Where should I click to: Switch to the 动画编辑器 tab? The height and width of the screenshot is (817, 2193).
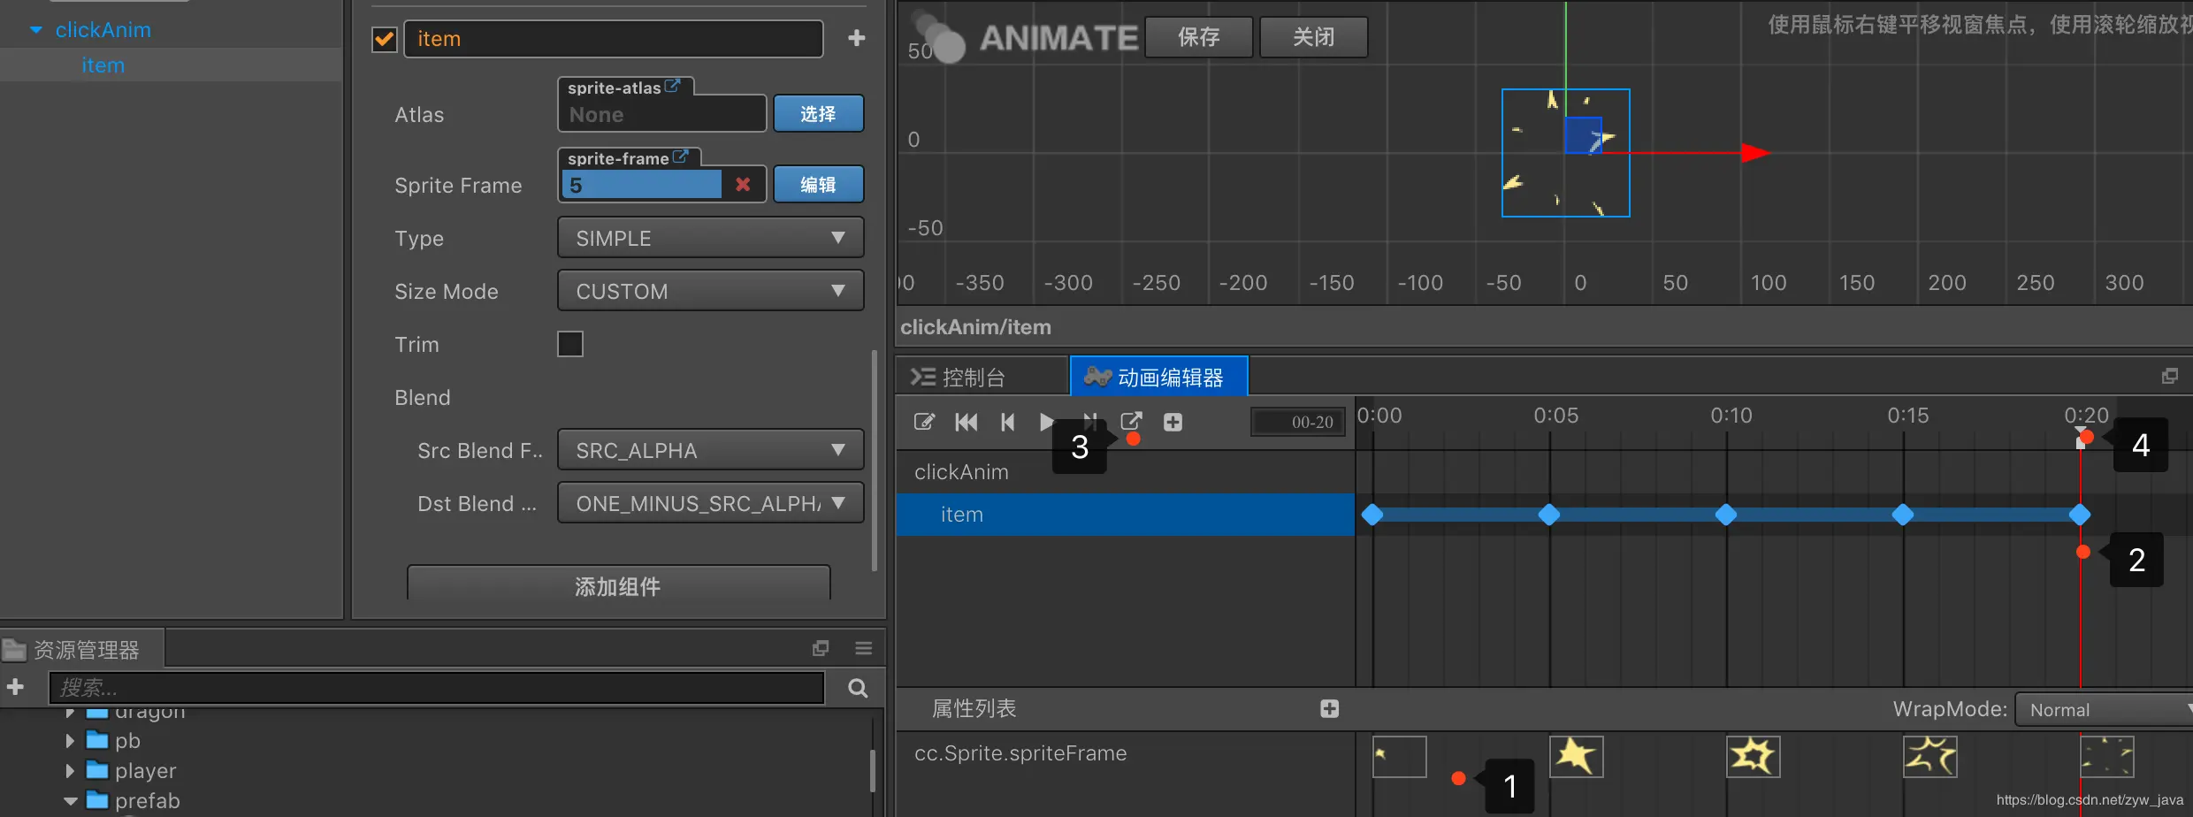click(x=1159, y=377)
